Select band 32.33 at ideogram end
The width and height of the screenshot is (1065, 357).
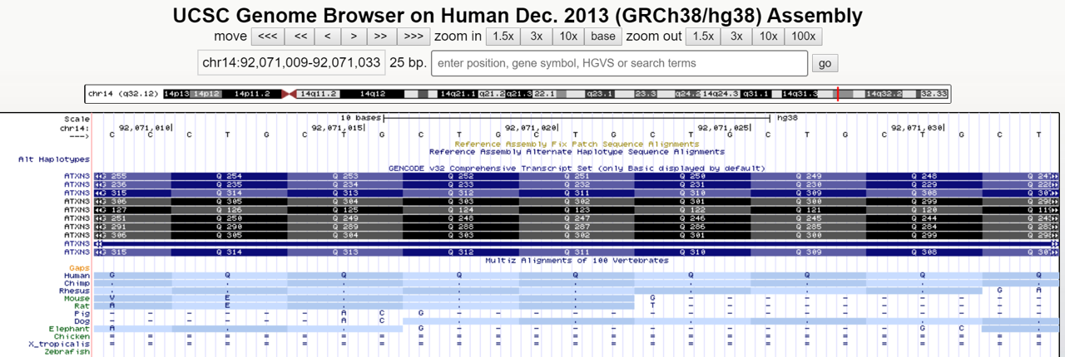point(934,94)
